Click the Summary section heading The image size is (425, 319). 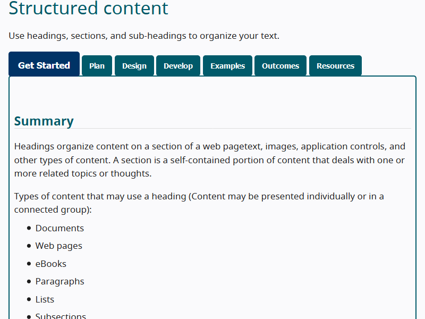(x=44, y=121)
